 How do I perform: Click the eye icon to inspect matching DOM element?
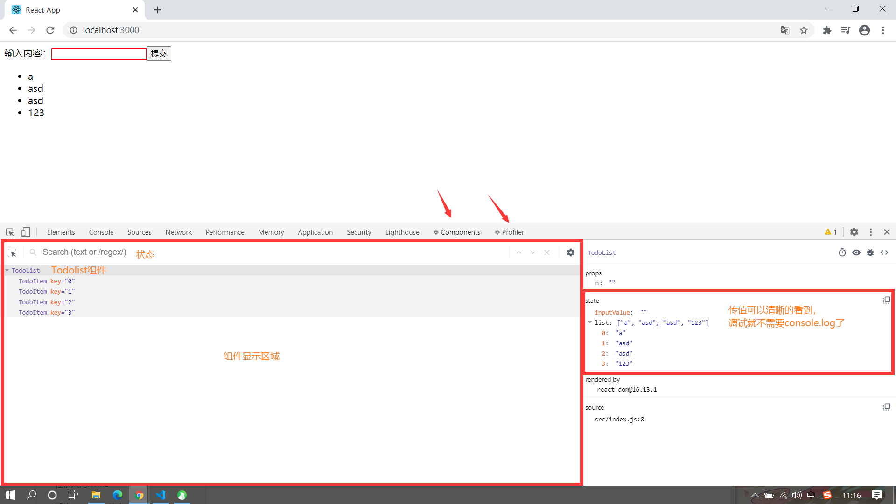(x=856, y=252)
